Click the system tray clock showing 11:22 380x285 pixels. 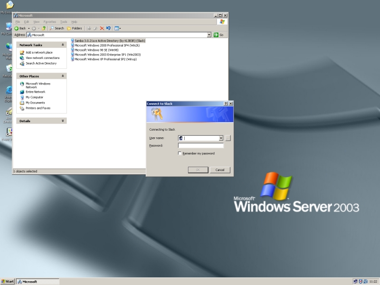click(x=373, y=282)
